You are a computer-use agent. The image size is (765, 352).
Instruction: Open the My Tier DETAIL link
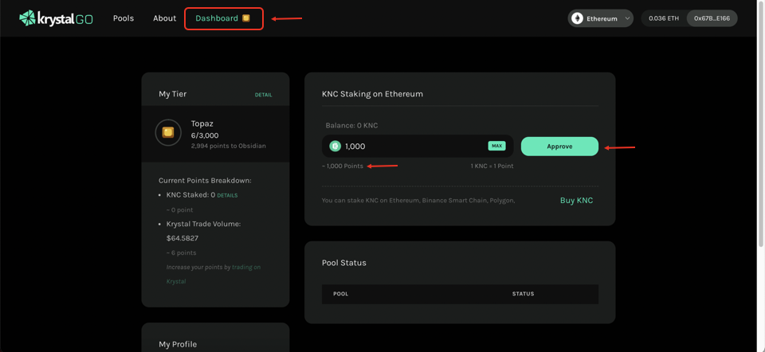point(263,95)
